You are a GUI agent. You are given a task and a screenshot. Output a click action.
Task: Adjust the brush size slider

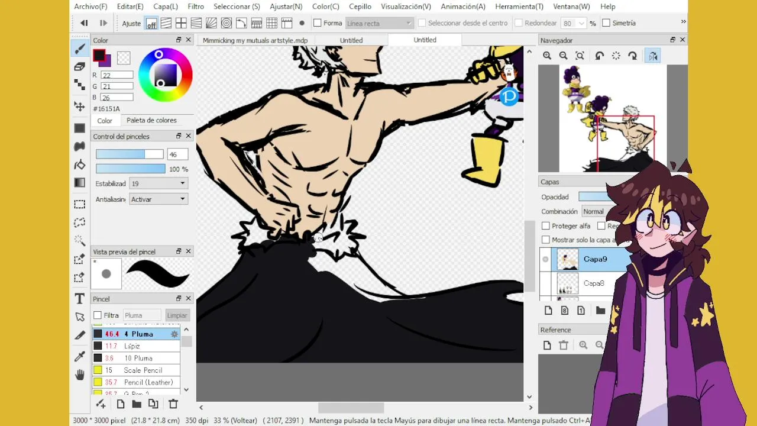coord(130,154)
